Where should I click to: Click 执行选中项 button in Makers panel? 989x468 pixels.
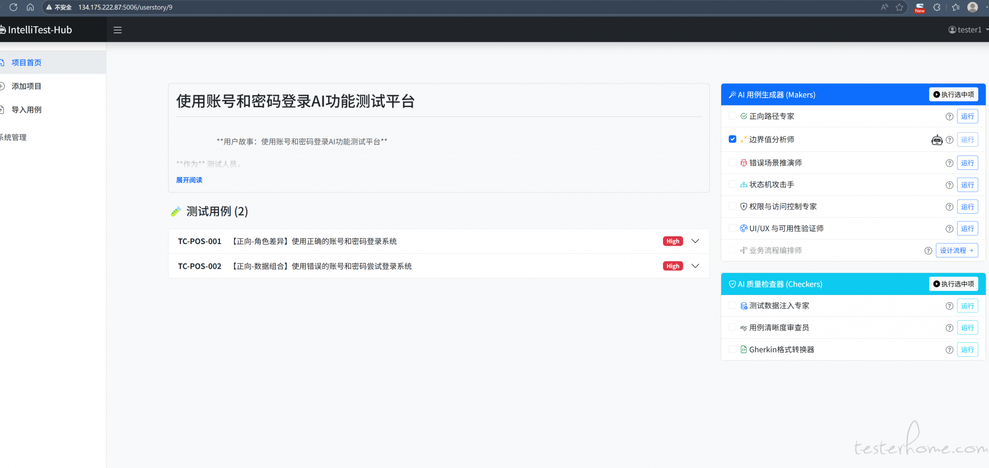(x=953, y=95)
